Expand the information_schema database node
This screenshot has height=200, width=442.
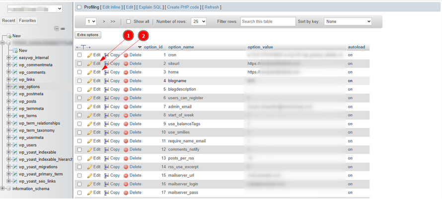point(2,189)
